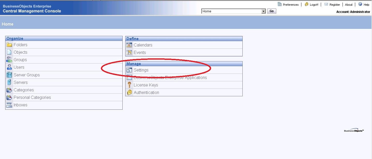Select Personal Categories
This screenshot has height=159, width=372.
[x=9, y=97]
